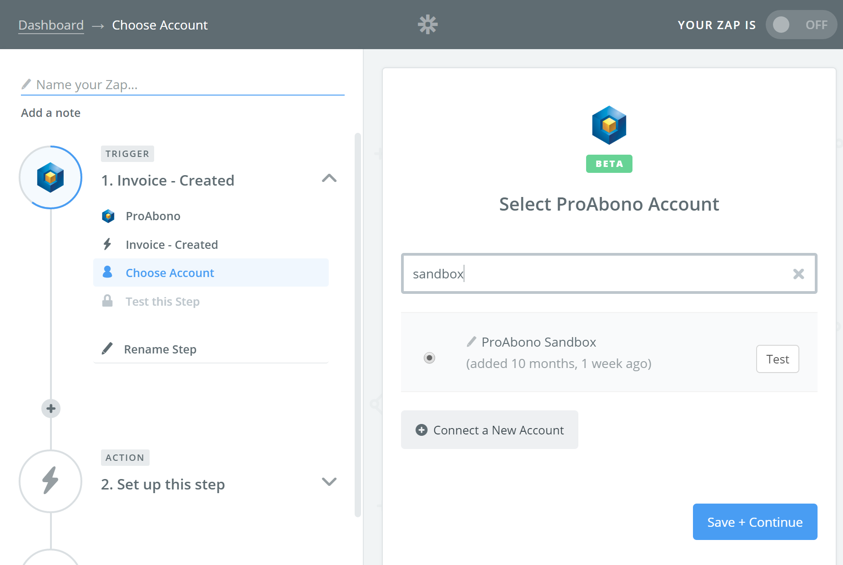Click the BETA badge
The height and width of the screenshot is (565, 843).
point(609,164)
